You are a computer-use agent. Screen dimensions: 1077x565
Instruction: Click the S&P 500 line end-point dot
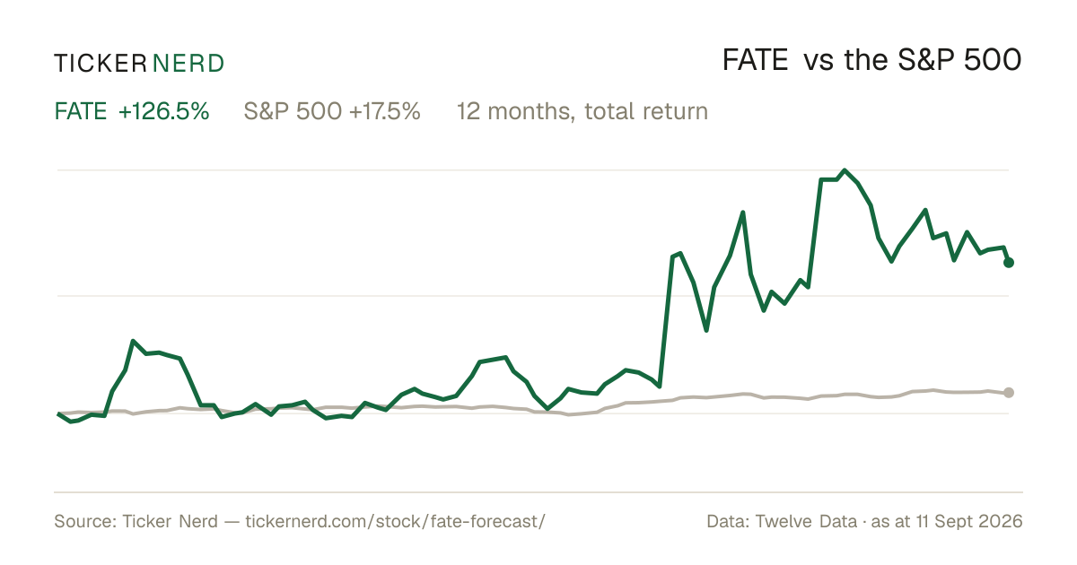tap(1009, 393)
